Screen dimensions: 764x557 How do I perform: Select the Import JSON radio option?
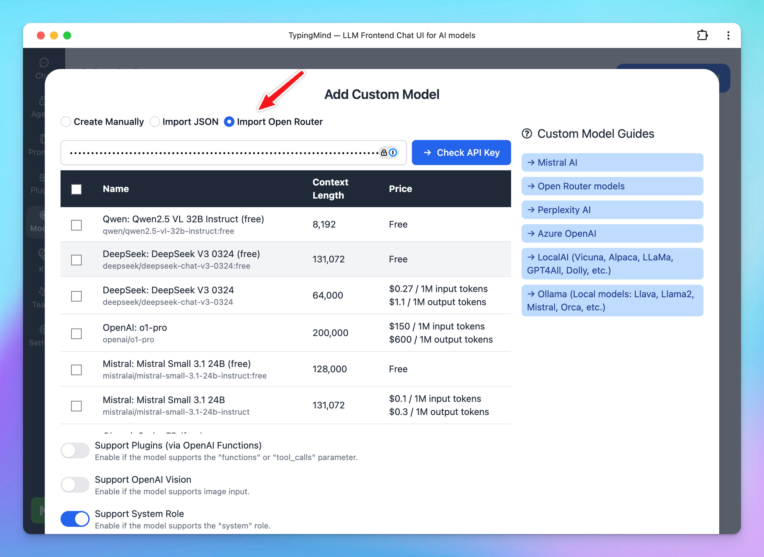155,122
